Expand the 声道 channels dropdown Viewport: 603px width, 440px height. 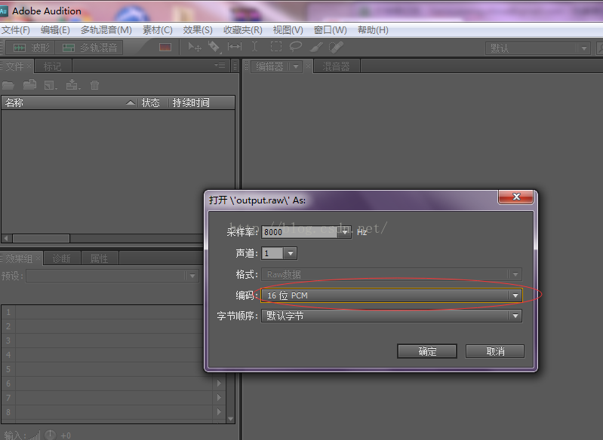pyautogui.click(x=291, y=253)
